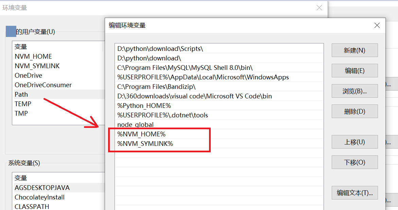398x210 pixels.
Task: Select the WindowsApps path entry
Action: pyautogui.click(x=219, y=77)
